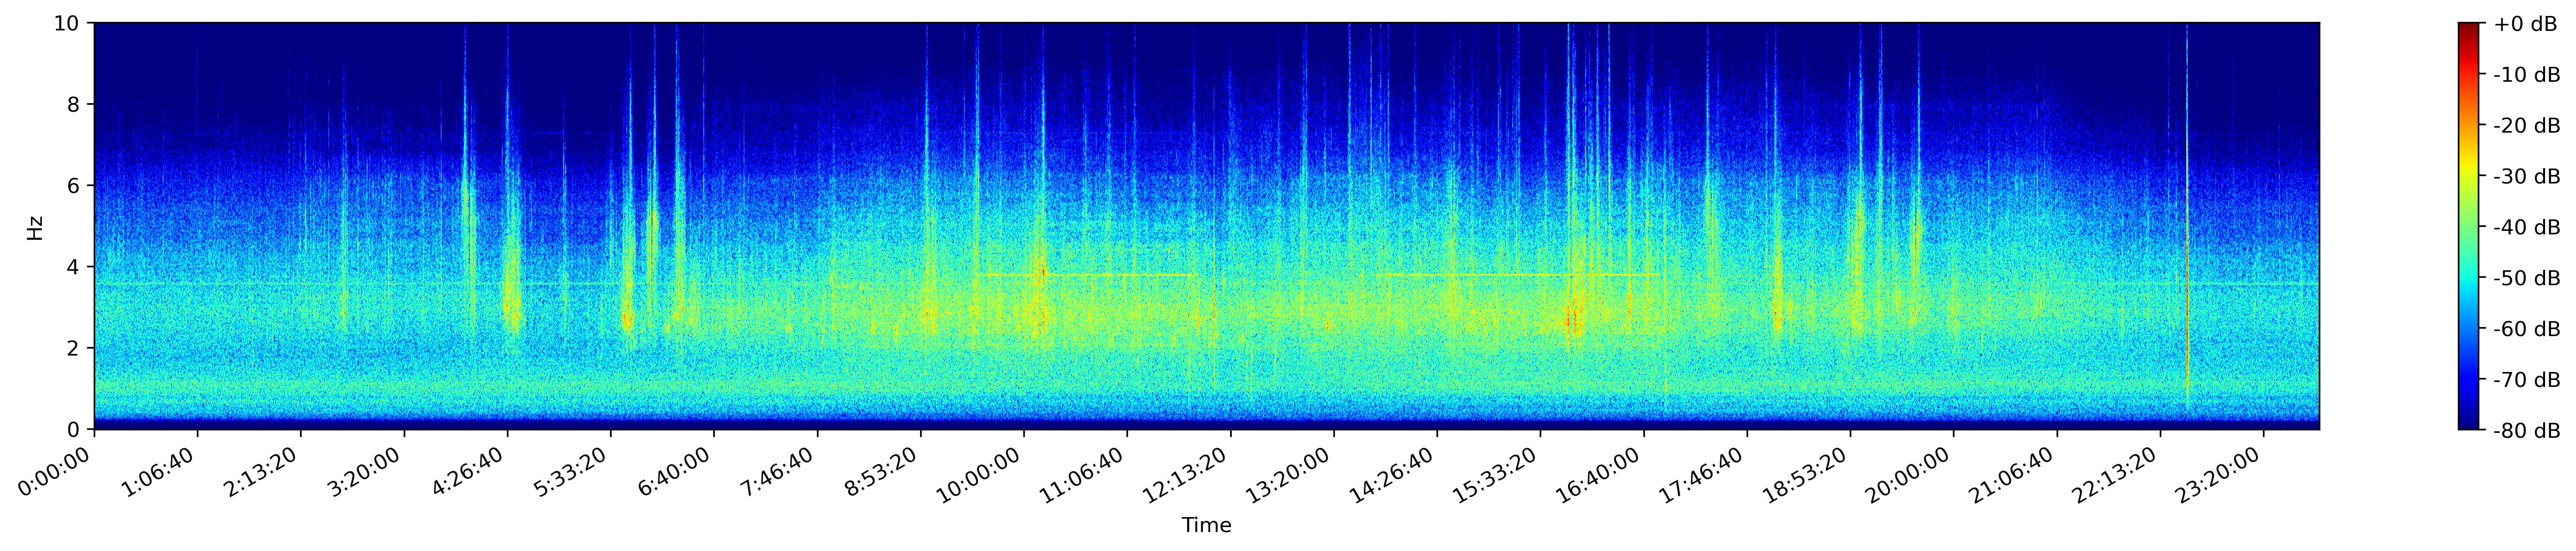Click the -40 dB colorbar label
Screen dimensions: 2576x551
pos(2527,228)
